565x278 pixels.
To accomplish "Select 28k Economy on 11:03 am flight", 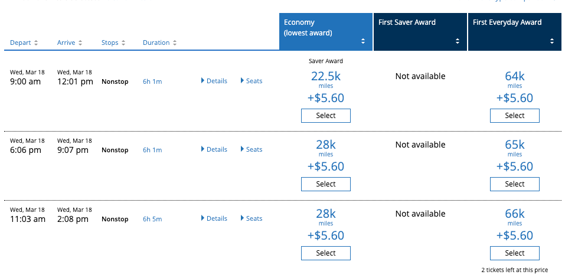I will click(x=326, y=253).
